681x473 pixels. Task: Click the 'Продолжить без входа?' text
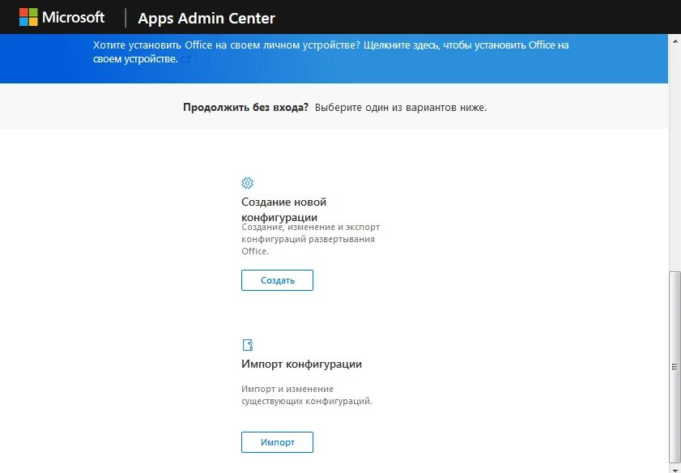coord(245,107)
